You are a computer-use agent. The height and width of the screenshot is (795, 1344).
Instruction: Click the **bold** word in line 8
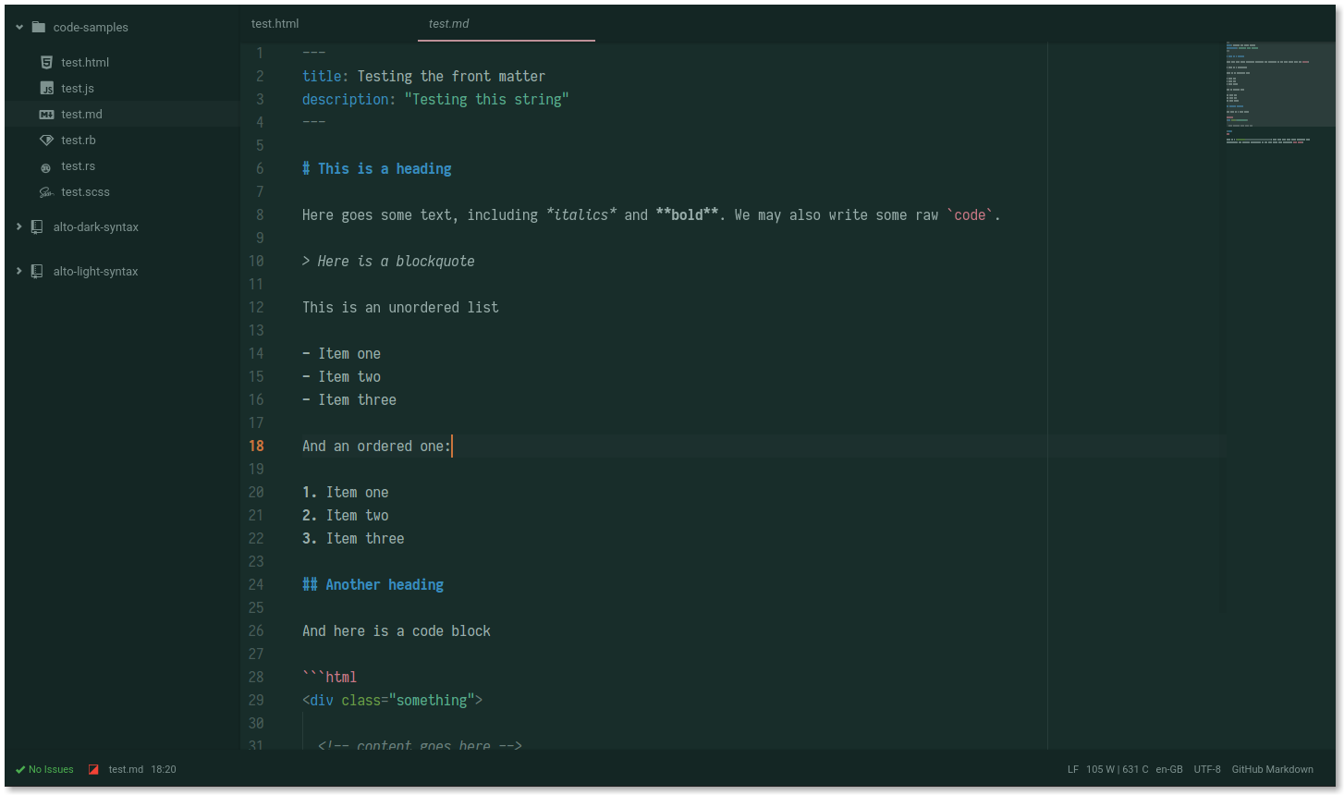coord(687,214)
